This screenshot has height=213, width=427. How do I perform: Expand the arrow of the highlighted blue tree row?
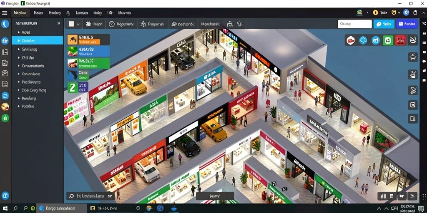point(18,41)
